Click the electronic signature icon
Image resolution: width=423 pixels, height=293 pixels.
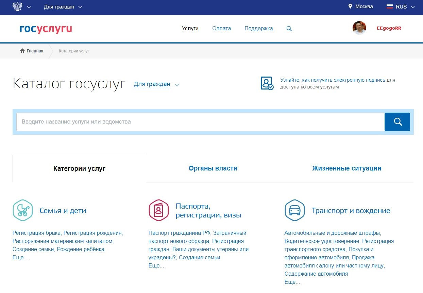coord(267,83)
